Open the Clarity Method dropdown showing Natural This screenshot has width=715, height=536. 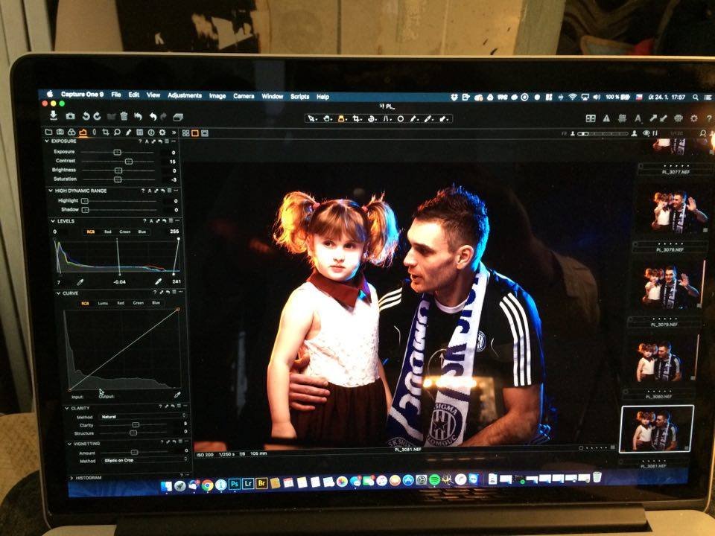[143, 416]
